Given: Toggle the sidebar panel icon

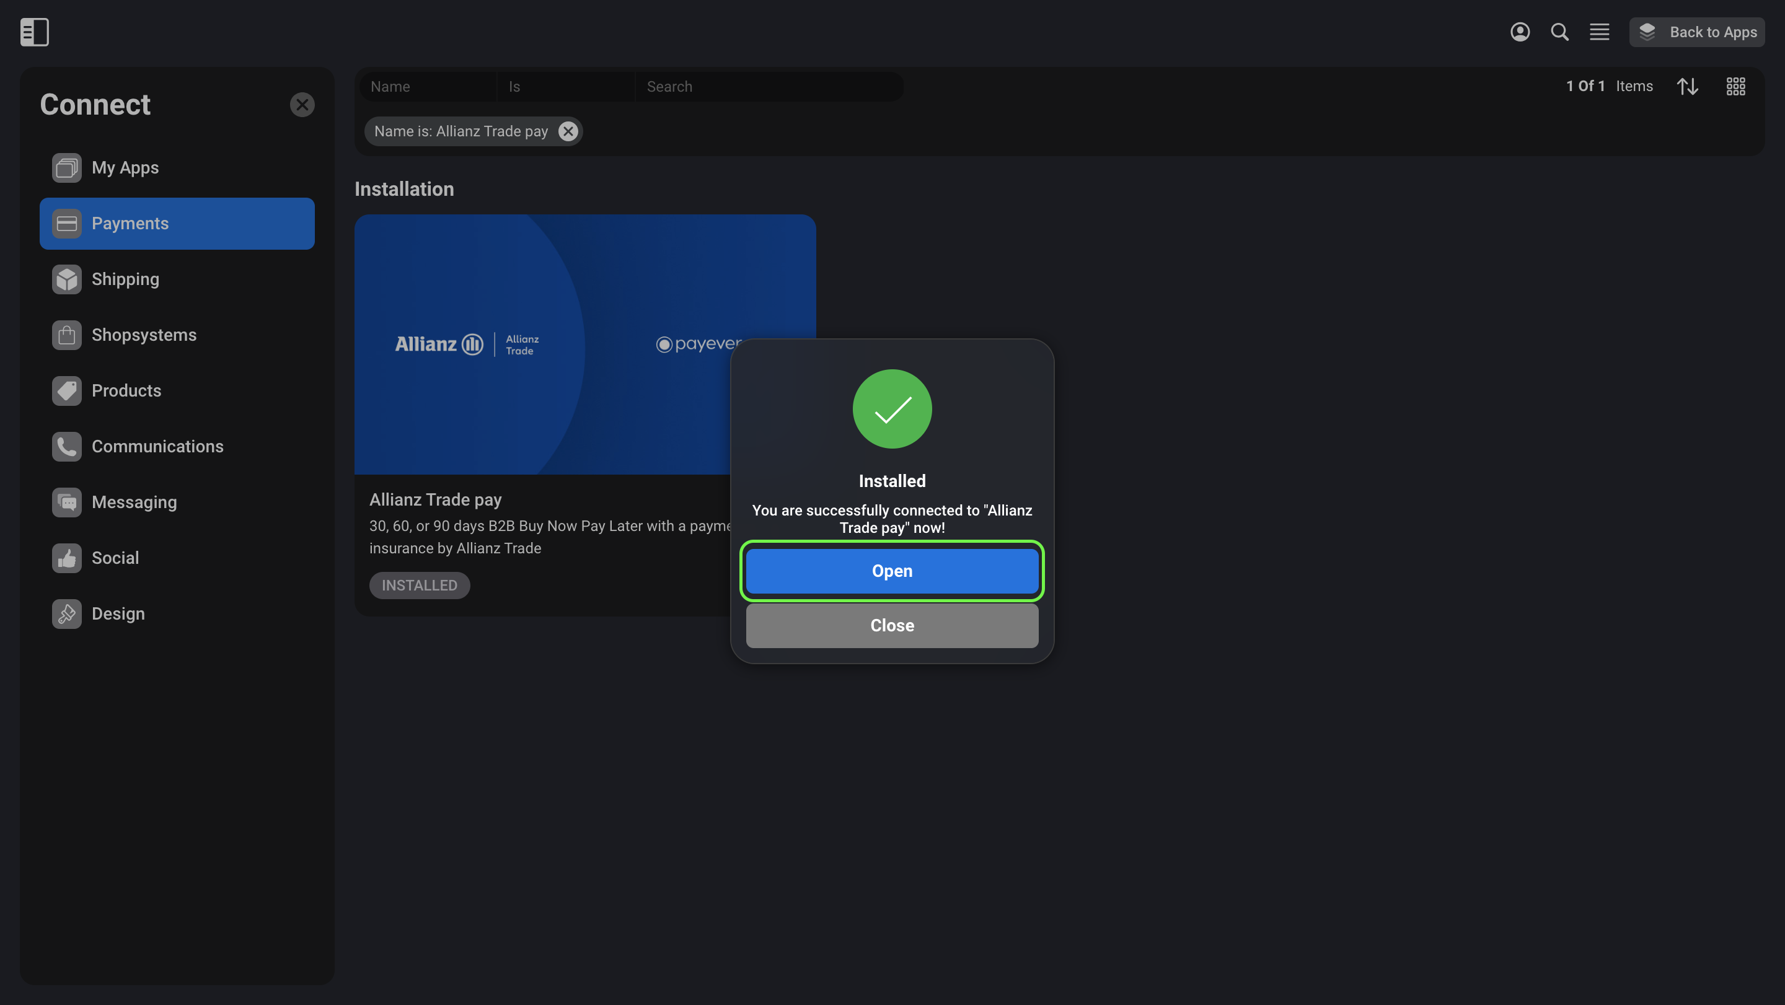Looking at the screenshot, I should click(34, 32).
